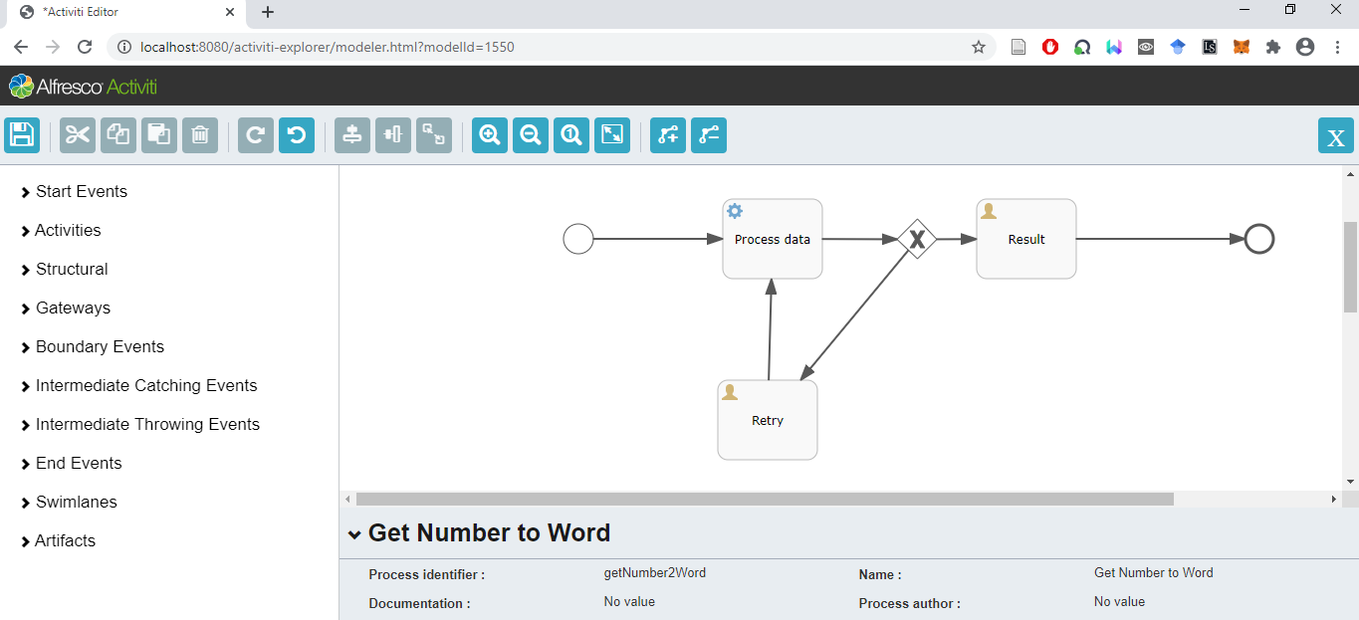Viewport: 1359px width, 620px height.
Task: Zoom out of the diagram canvas
Action: [531, 135]
